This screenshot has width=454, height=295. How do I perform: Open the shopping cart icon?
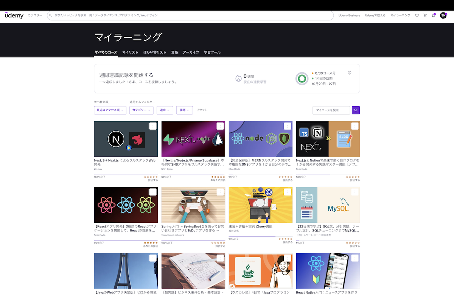click(425, 15)
